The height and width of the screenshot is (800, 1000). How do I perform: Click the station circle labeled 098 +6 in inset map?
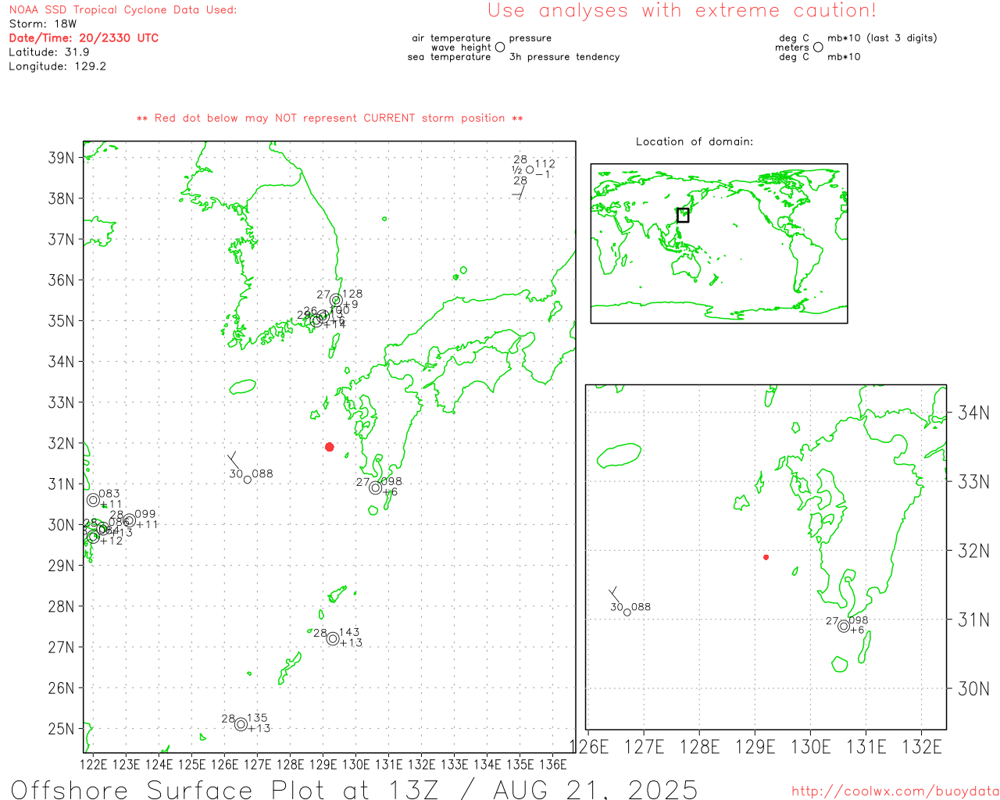pos(844,626)
